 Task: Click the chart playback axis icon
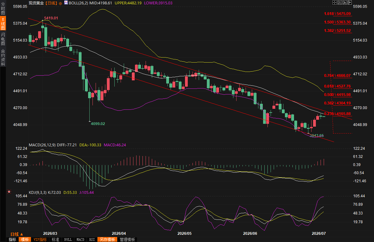(345, 3)
